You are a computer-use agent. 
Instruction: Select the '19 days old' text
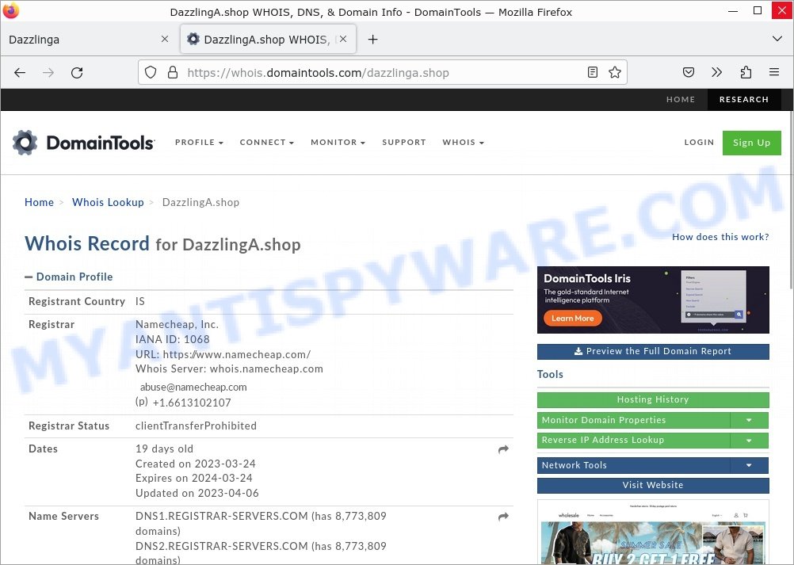tap(165, 449)
